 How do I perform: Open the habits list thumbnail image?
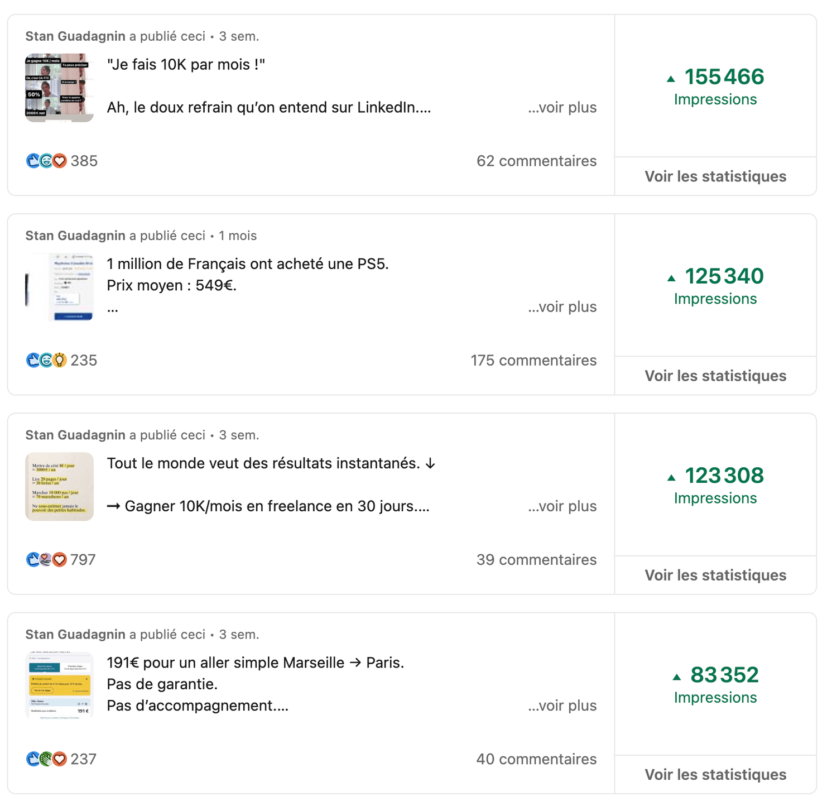click(x=59, y=487)
